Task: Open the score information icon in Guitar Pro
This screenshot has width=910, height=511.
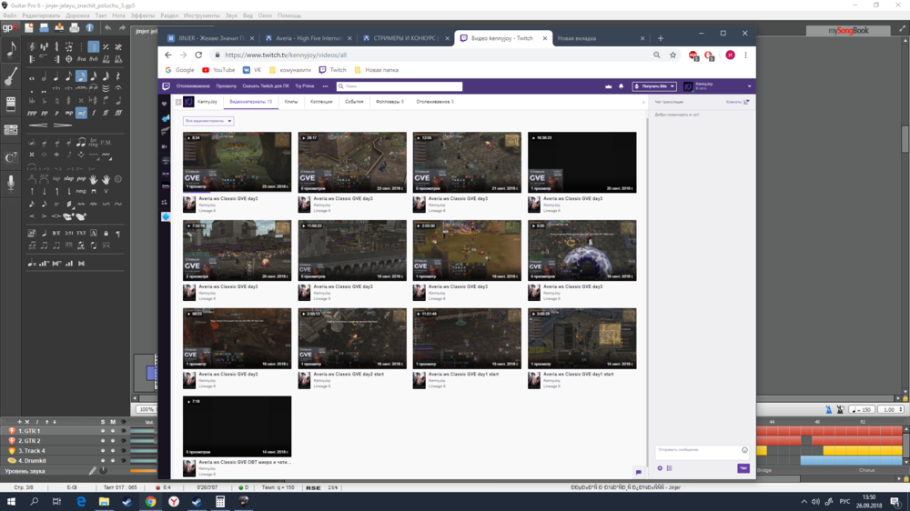Action: (90, 28)
